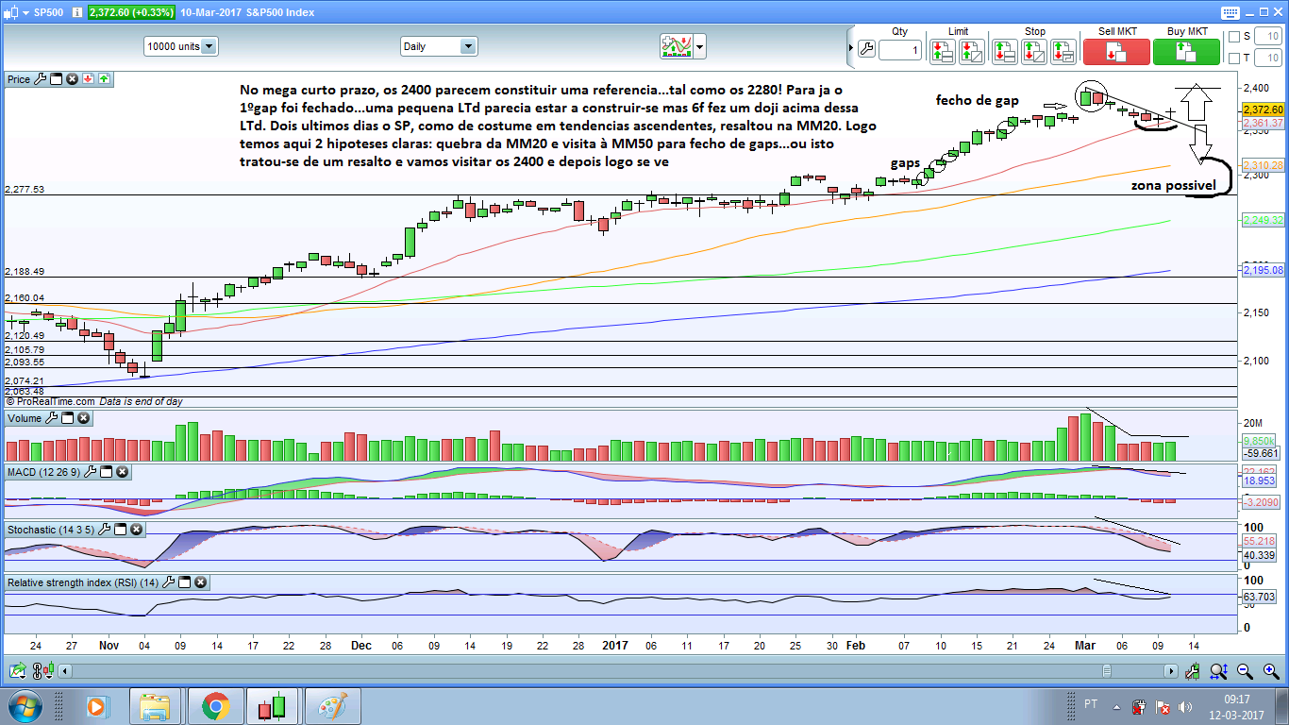Click the chart properties wrench icon at bottom-right
1289x725 pixels.
tap(1194, 671)
